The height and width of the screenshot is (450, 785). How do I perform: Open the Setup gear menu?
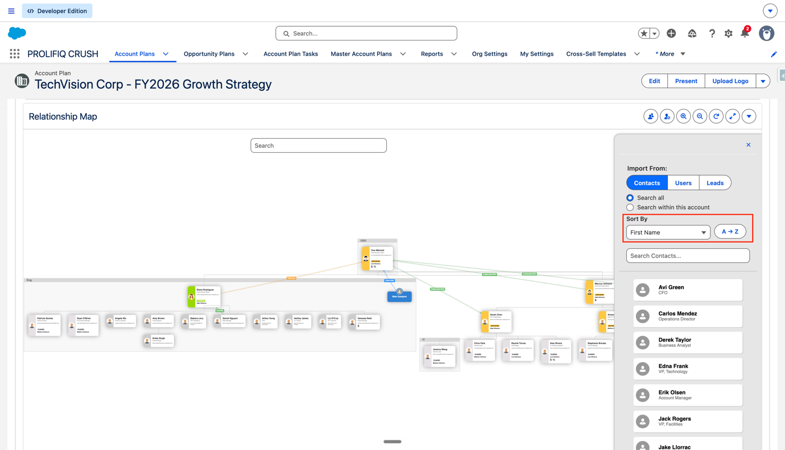pos(729,34)
